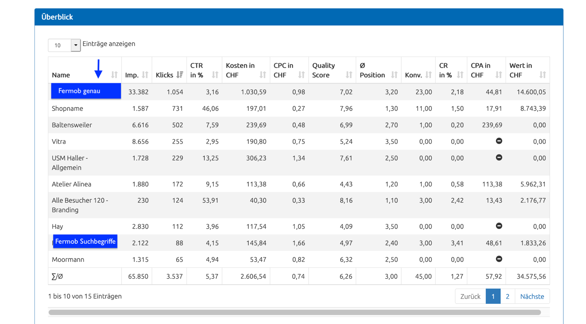
Task: Click the Zurück pagination button
Action: pyautogui.click(x=470, y=296)
